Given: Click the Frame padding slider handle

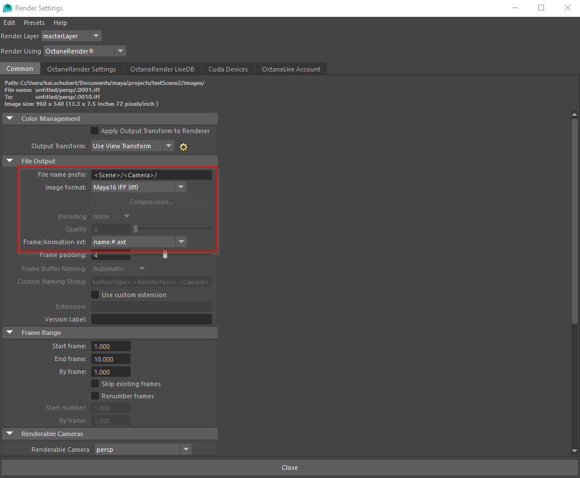Looking at the screenshot, I should pos(165,255).
